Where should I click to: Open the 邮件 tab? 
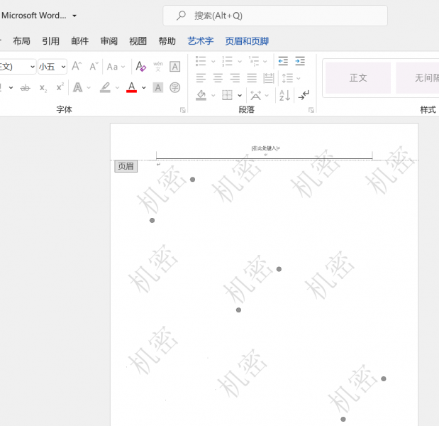[x=80, y=41]
